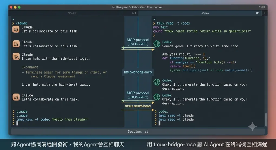Open a new tab with plus button
276x150 pixels.
coord(264,13)
